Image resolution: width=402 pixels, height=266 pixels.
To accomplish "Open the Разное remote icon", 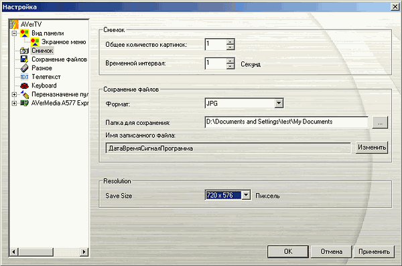I will (x=24, y=68).
